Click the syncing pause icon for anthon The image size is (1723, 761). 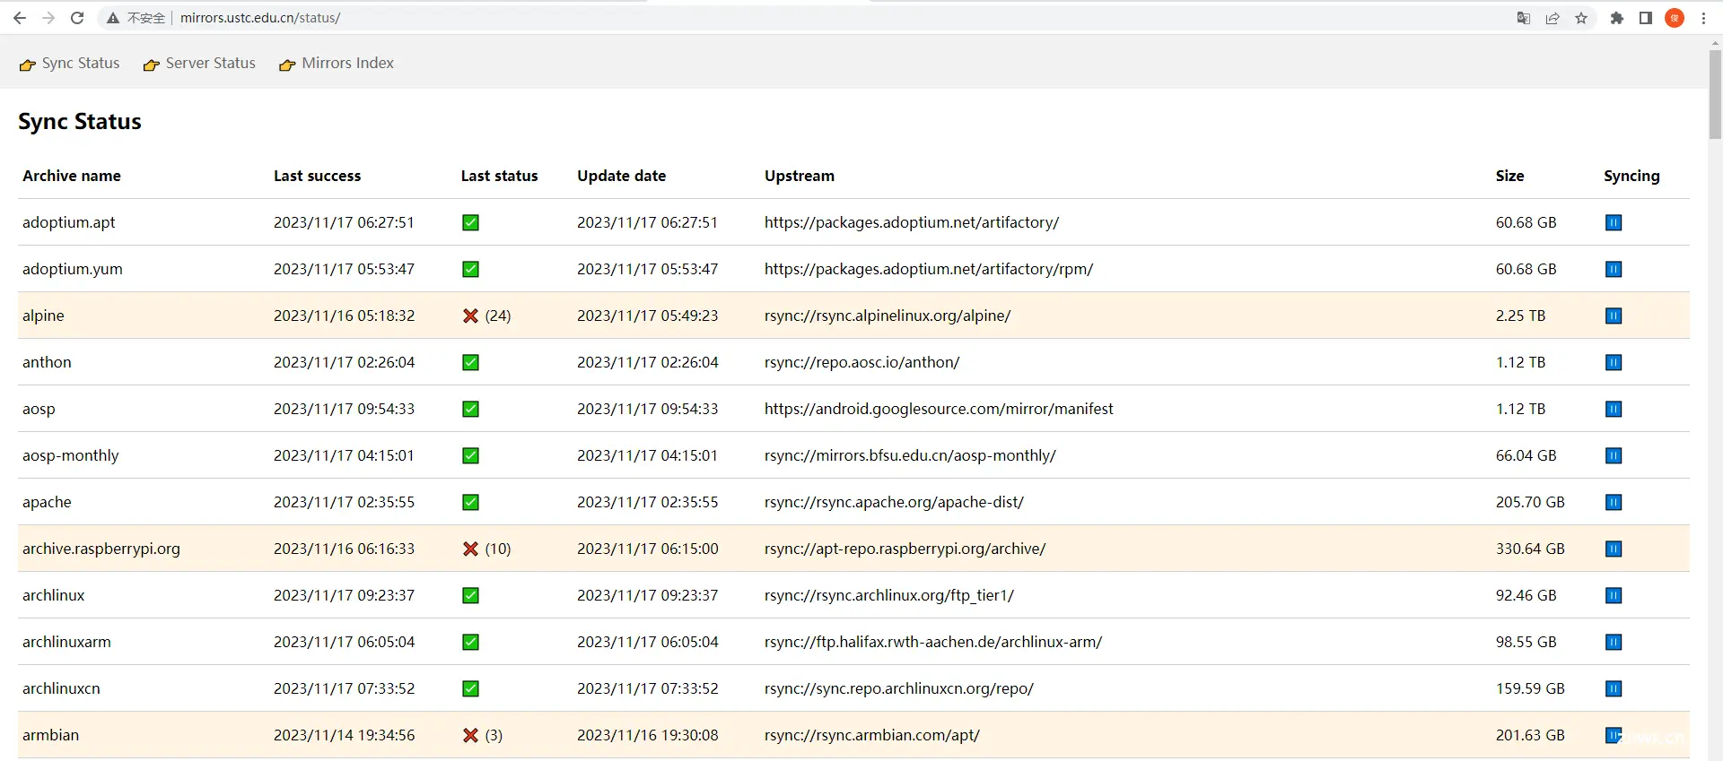coord(1614,362)
